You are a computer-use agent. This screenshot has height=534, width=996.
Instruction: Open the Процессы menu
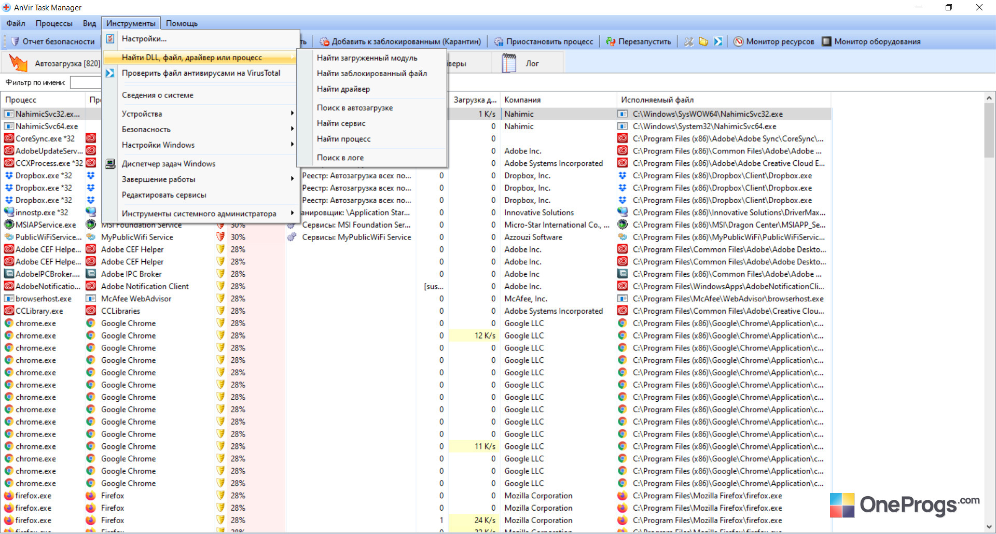pyautogui.click(x=54, y=23)
